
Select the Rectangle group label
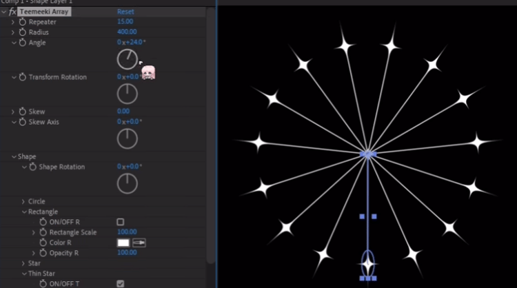[x=43, y=212]
